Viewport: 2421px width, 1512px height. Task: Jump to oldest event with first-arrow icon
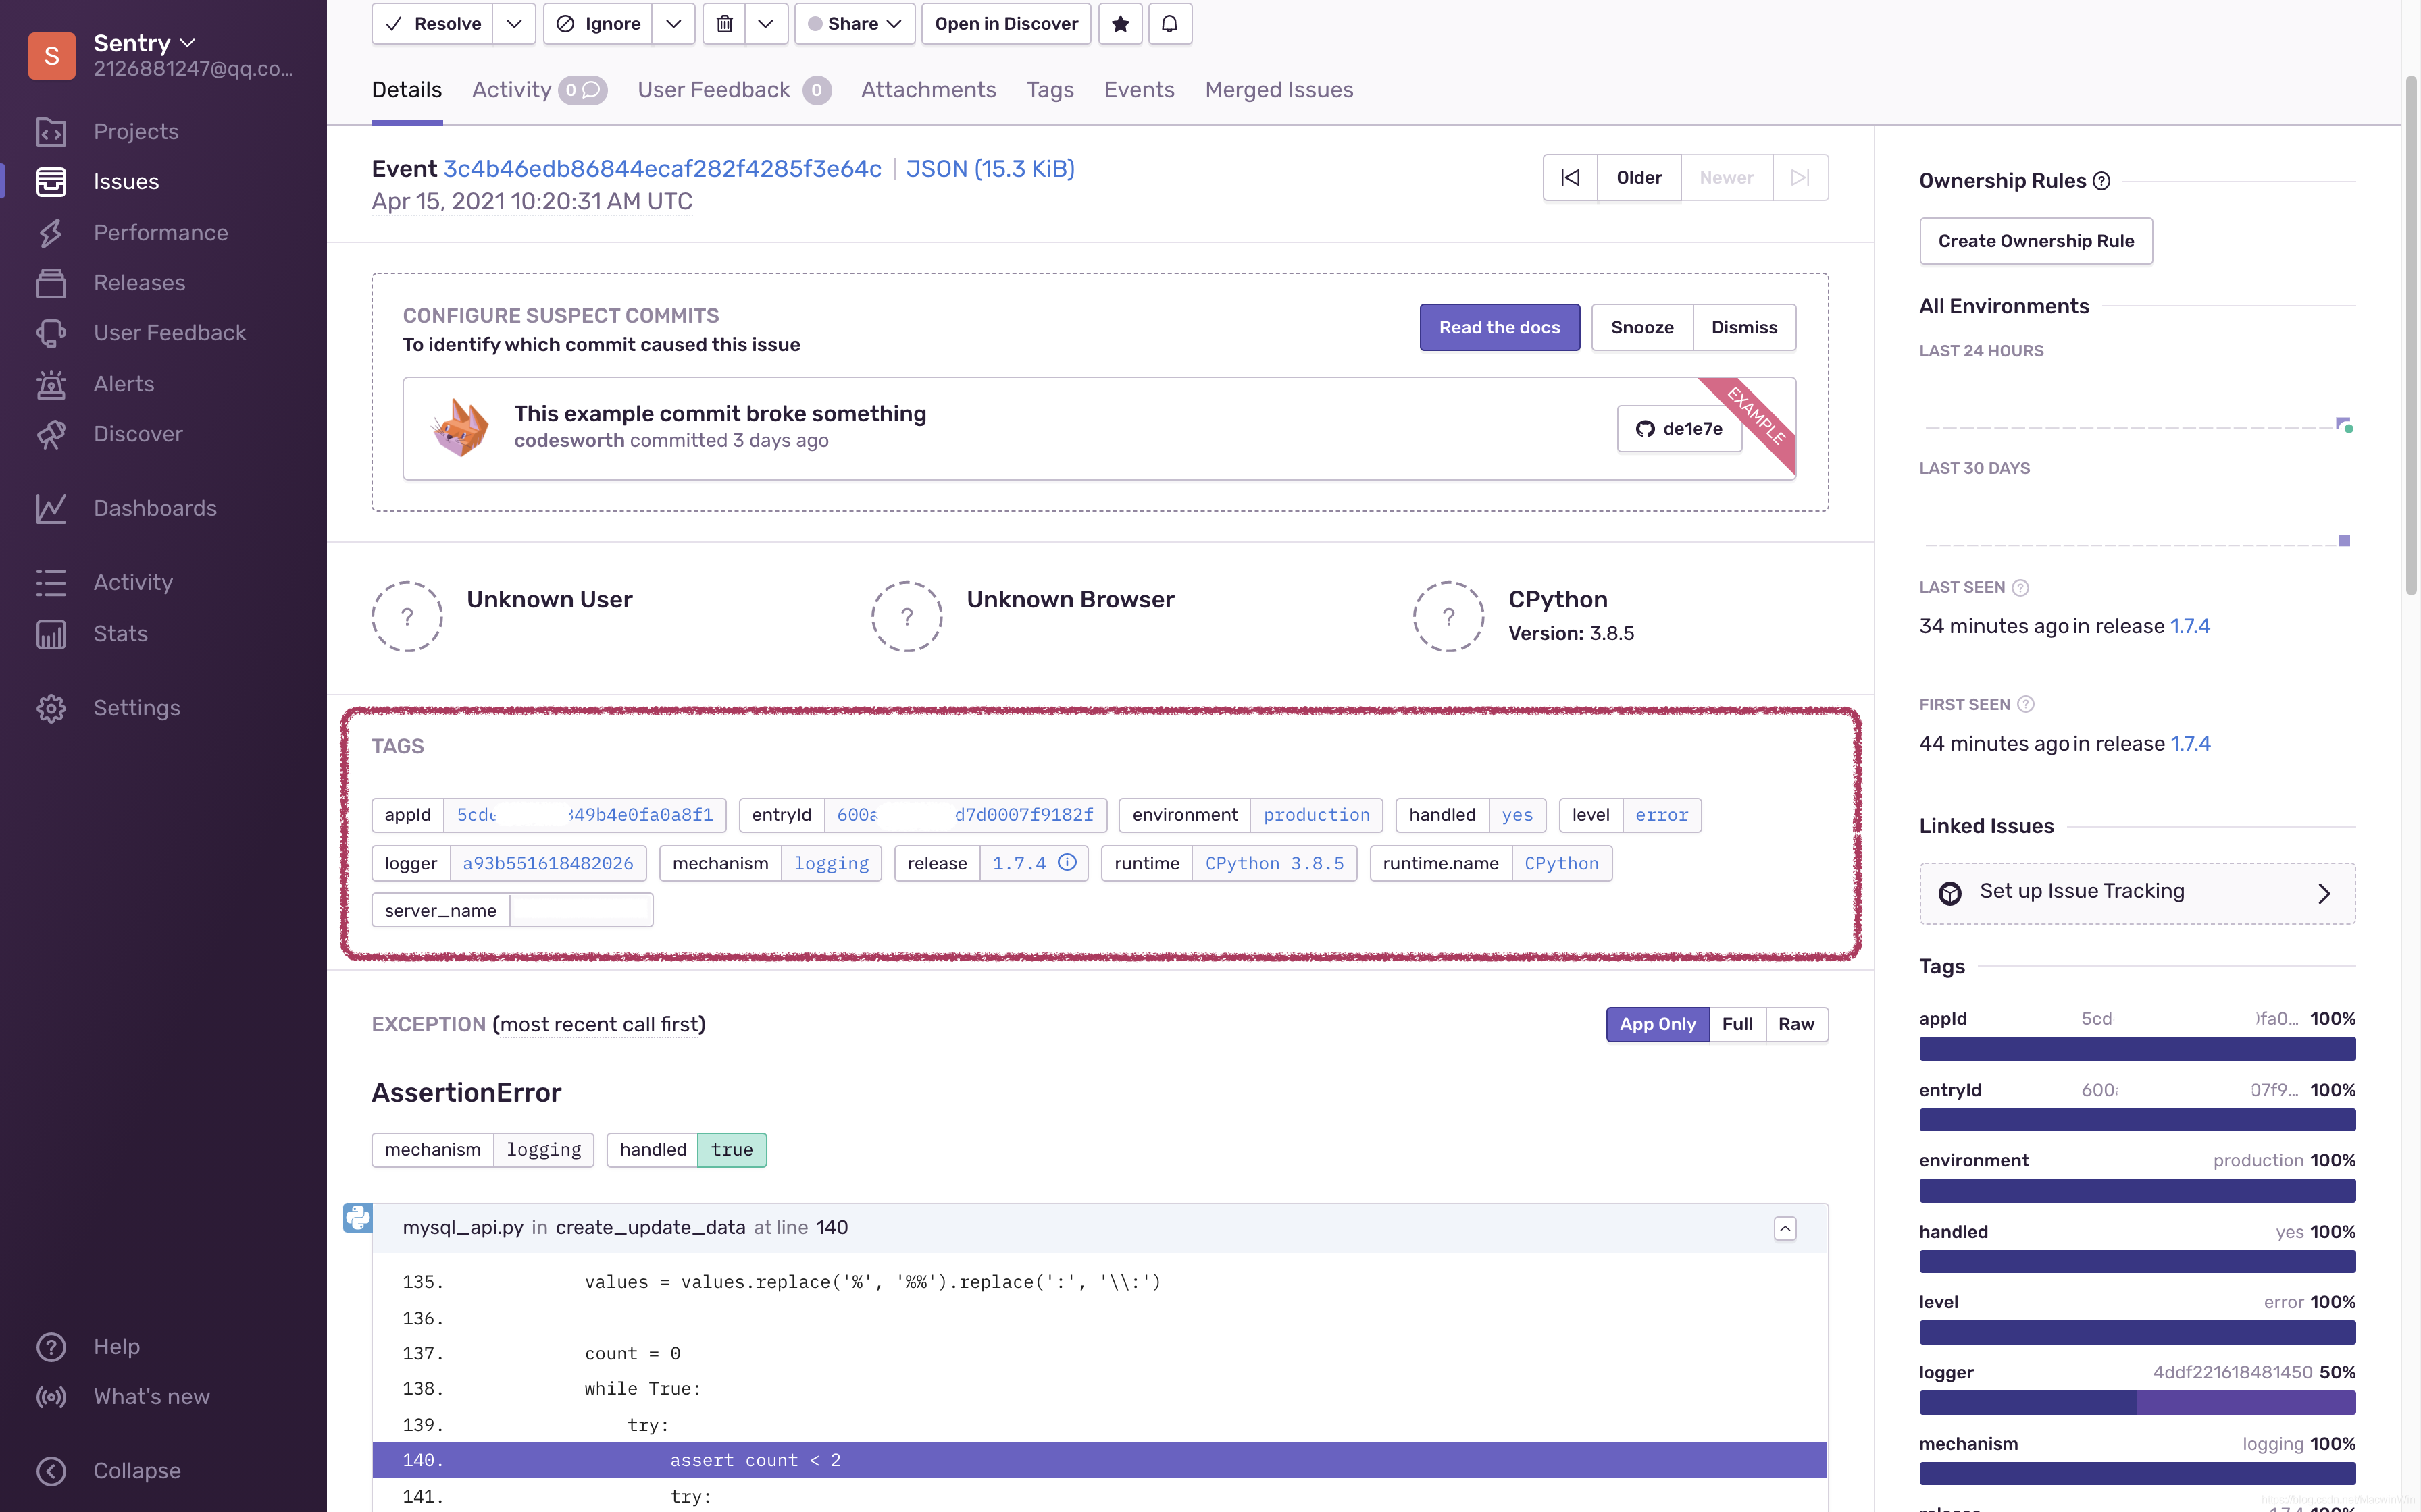1570,177
